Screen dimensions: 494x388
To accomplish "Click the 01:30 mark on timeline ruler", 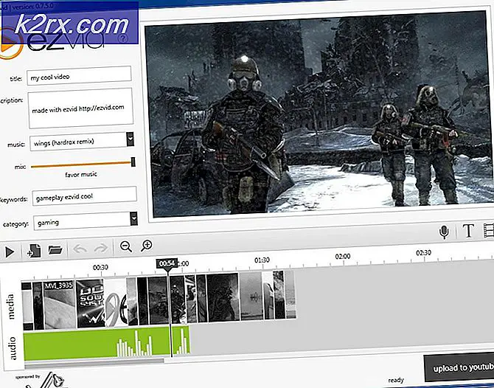I will pyautogui.click(x=262, y=260).
